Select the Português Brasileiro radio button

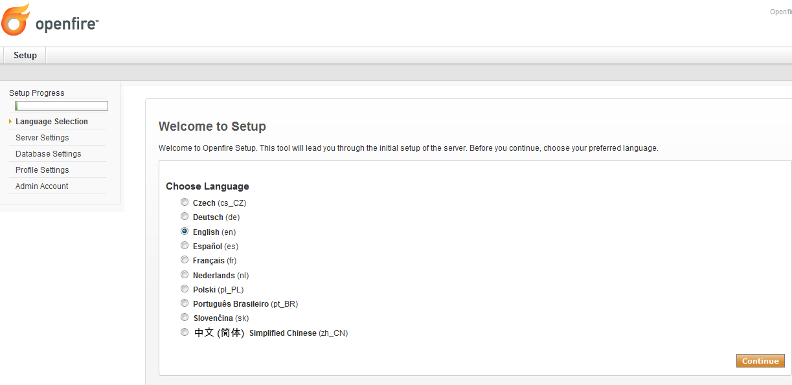(x=185, y=303)
